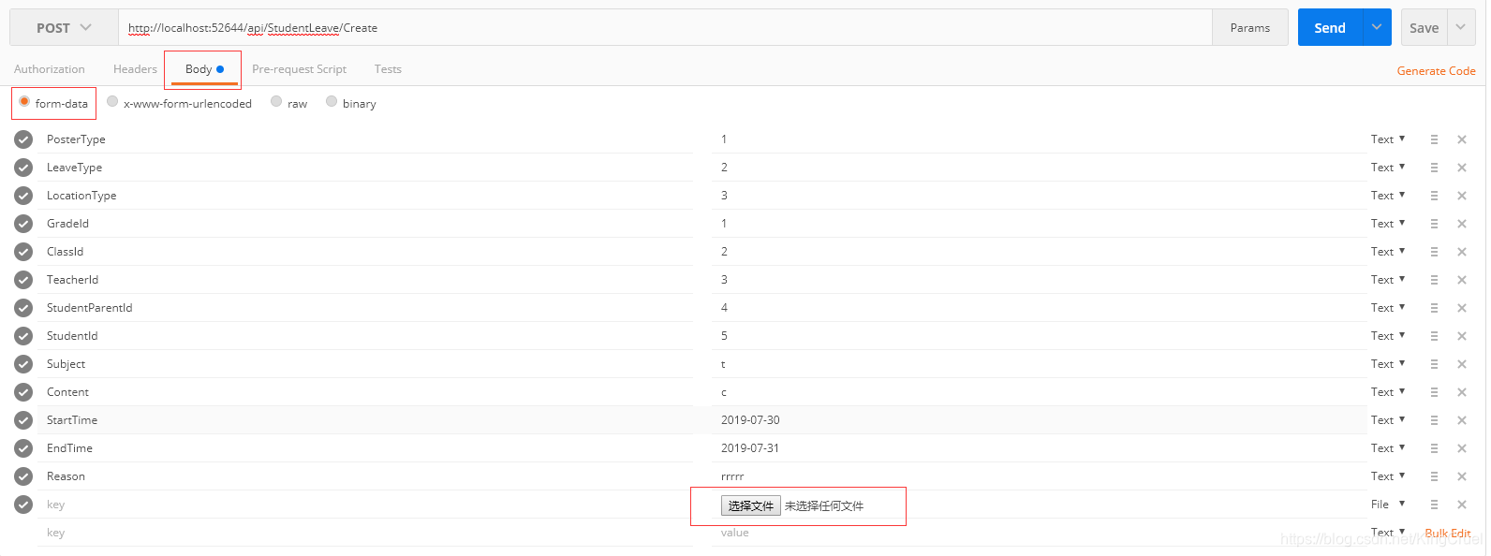Delete the PosterType row with X icon
Image resolution: width=1491 pixels, height=556 pixels.
(1461, 139)
